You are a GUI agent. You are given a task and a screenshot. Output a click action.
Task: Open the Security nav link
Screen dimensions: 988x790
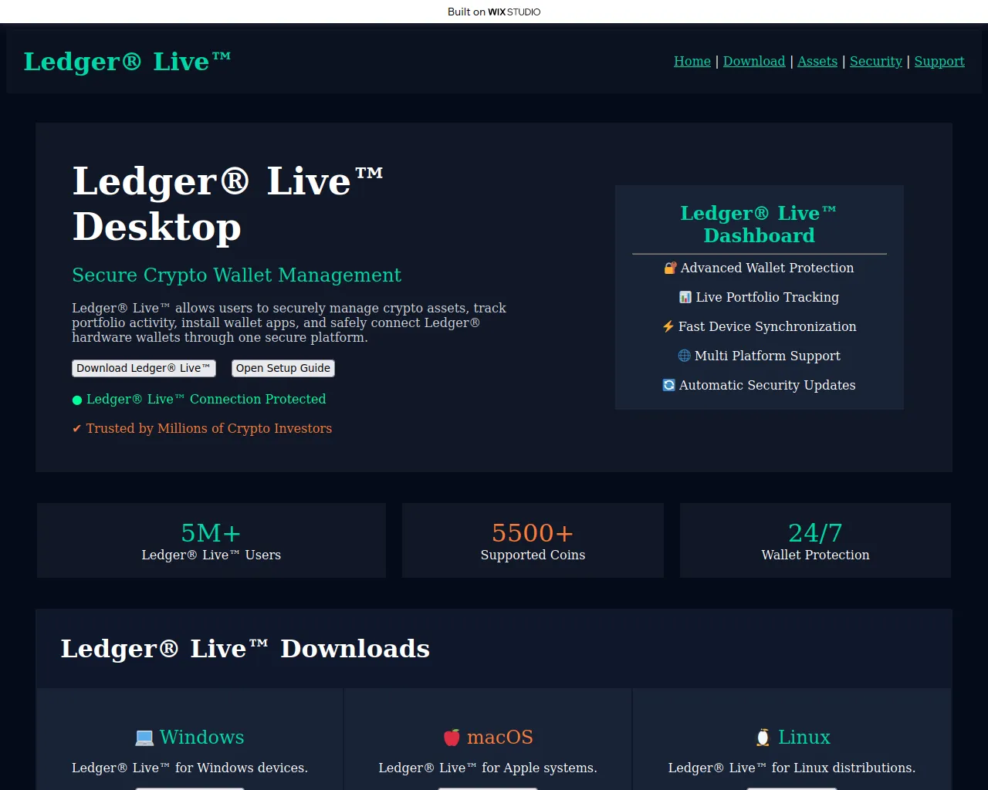coord(876,61)
